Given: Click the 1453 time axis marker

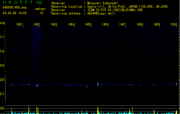Looking at the screenshot, I should click(x=54, y=25).
